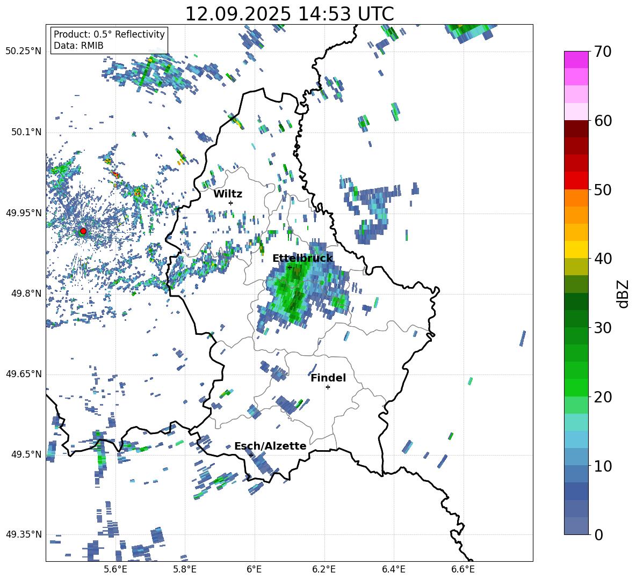
Task: Click the Esch/Alzette city label
Action: [270, 446]
